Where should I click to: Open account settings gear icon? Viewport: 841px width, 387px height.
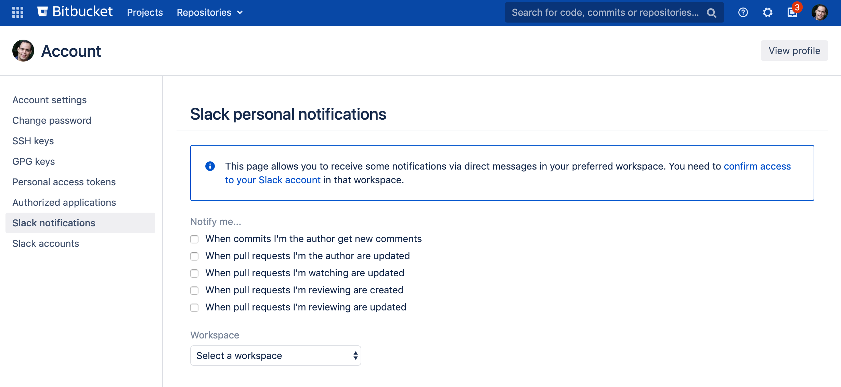(x=768, y=12)
